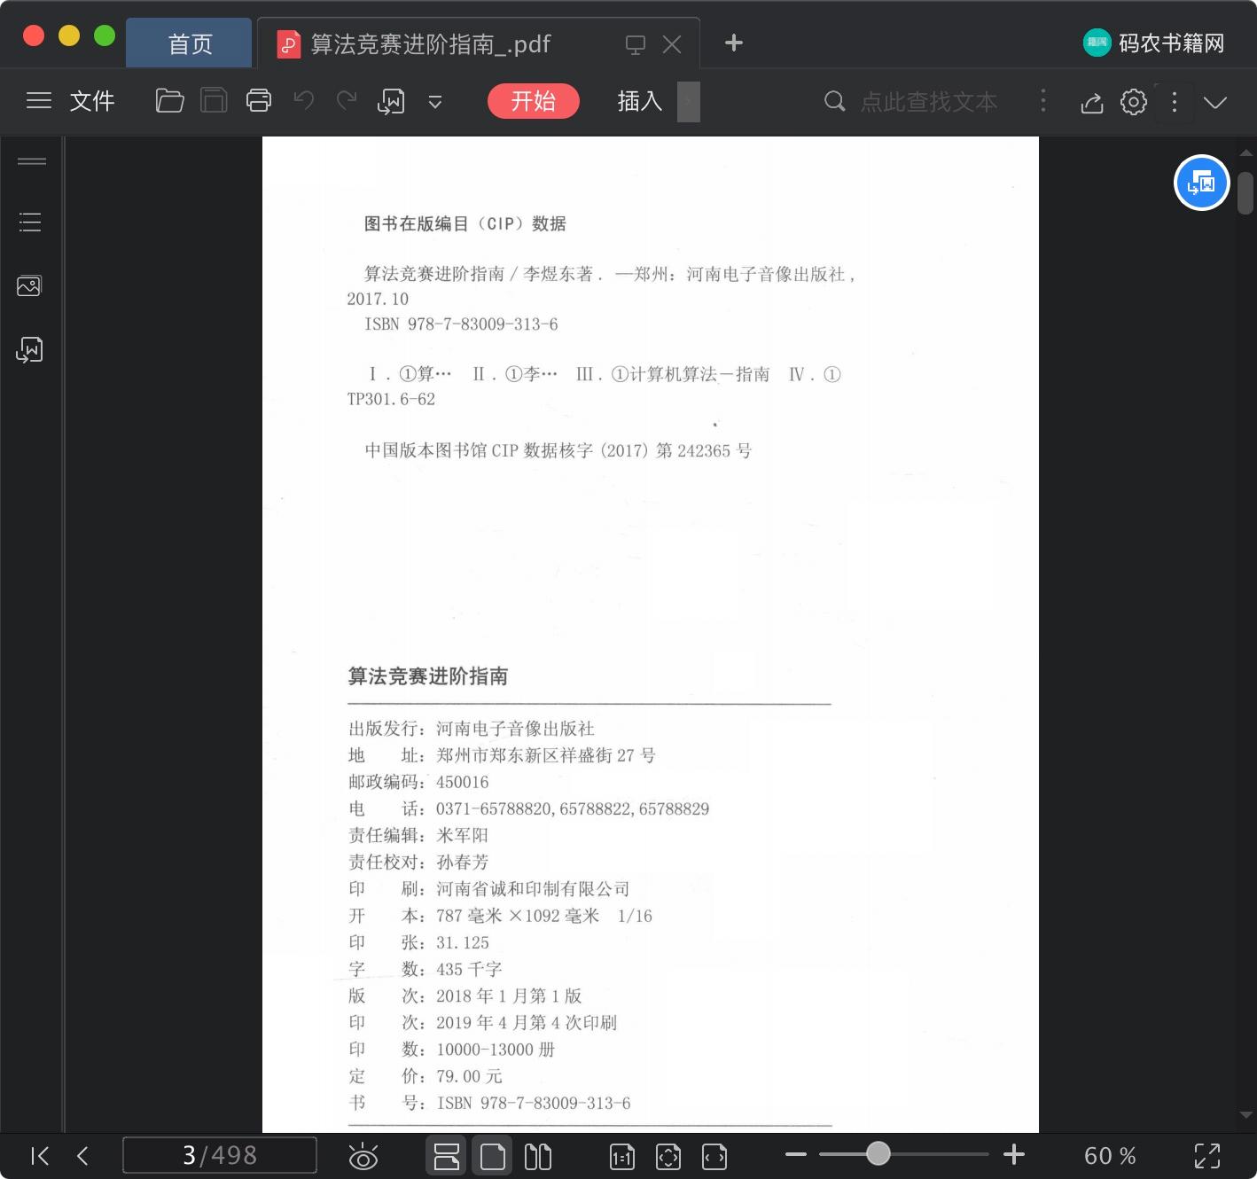
Task: Click the scrollbar down arrow
Action: click(x=1245, y=1115)
